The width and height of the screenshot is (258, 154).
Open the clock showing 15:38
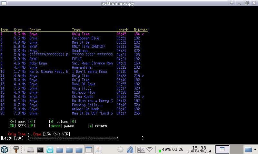click(199, 150)
